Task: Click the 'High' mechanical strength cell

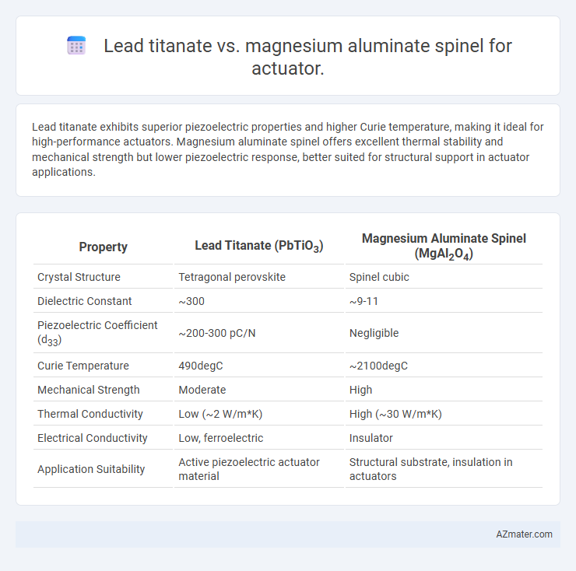Action: pos(360,390)
